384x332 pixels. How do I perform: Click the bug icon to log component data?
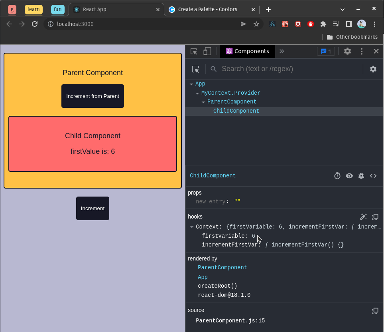pyautogui.click(x=361, y=176)
